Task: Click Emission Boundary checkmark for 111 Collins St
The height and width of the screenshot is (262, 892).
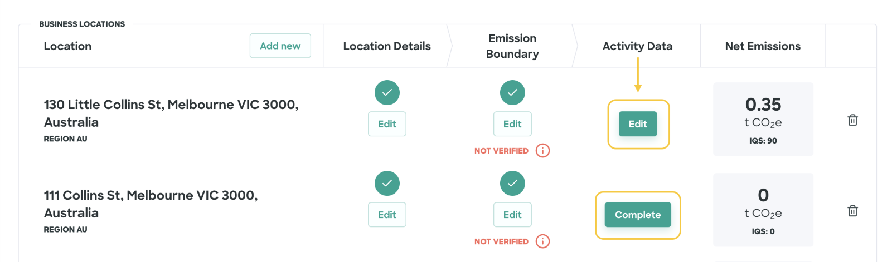Action: pyautogui.click(x=512, y=183)
